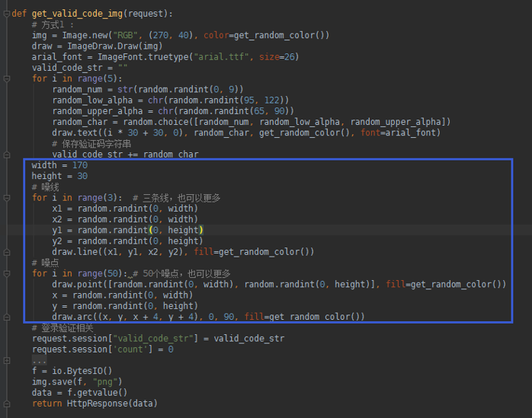The image size is (532, 418).
Task: Click the 'f = io.BytesIO()' line
Action: tap(72, 372)
